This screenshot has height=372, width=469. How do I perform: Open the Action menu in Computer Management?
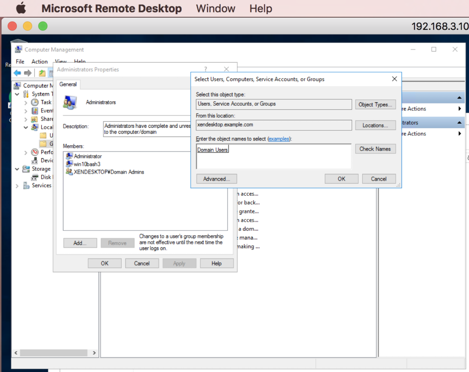[x=39, y=61]
